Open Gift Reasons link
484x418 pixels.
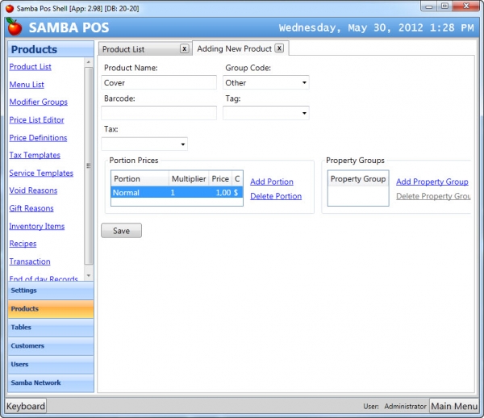(x=31, y=208)
